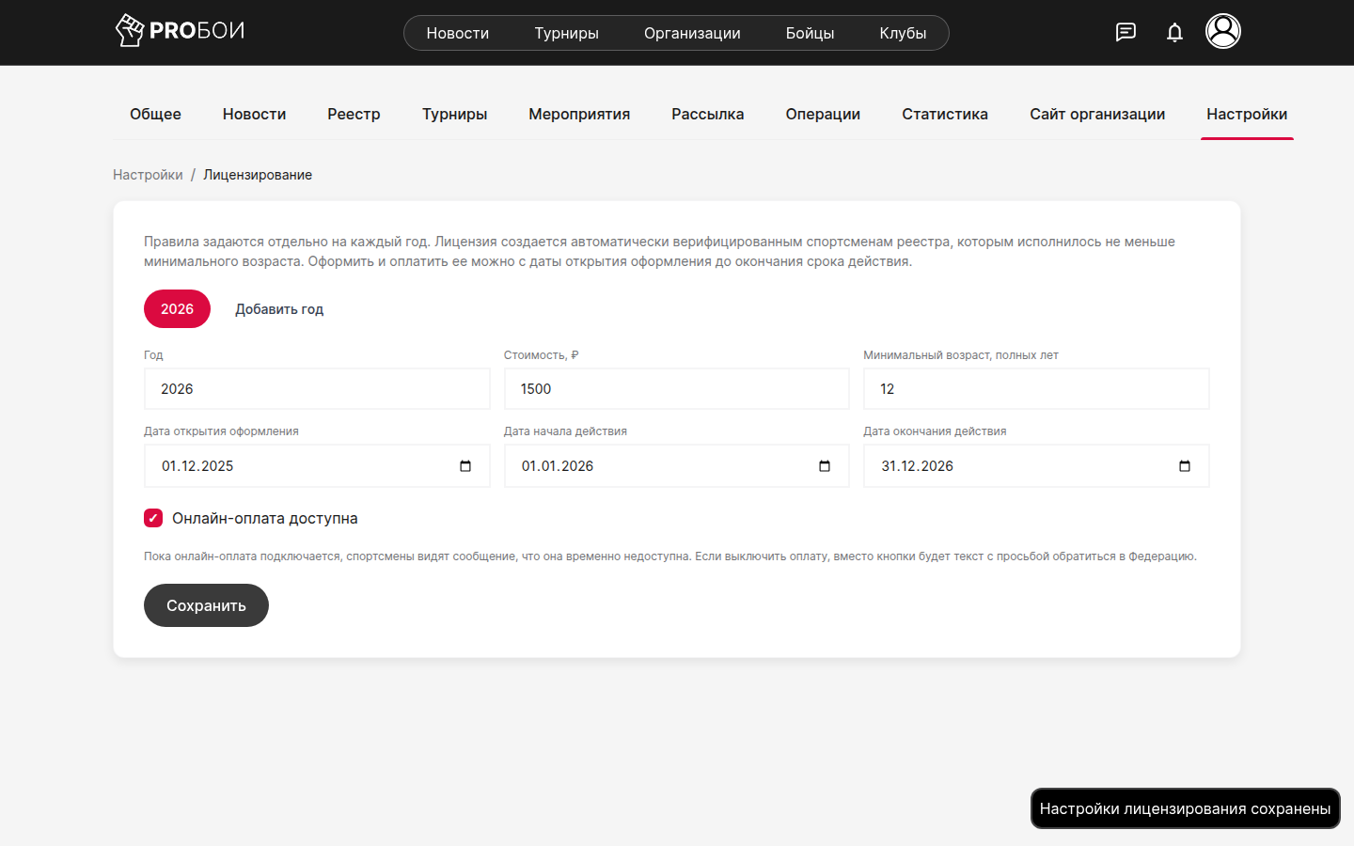The height and width of the screenshot is (846, 1354).
Task: Switch to the Статистика tab
Action: (945, 114)
